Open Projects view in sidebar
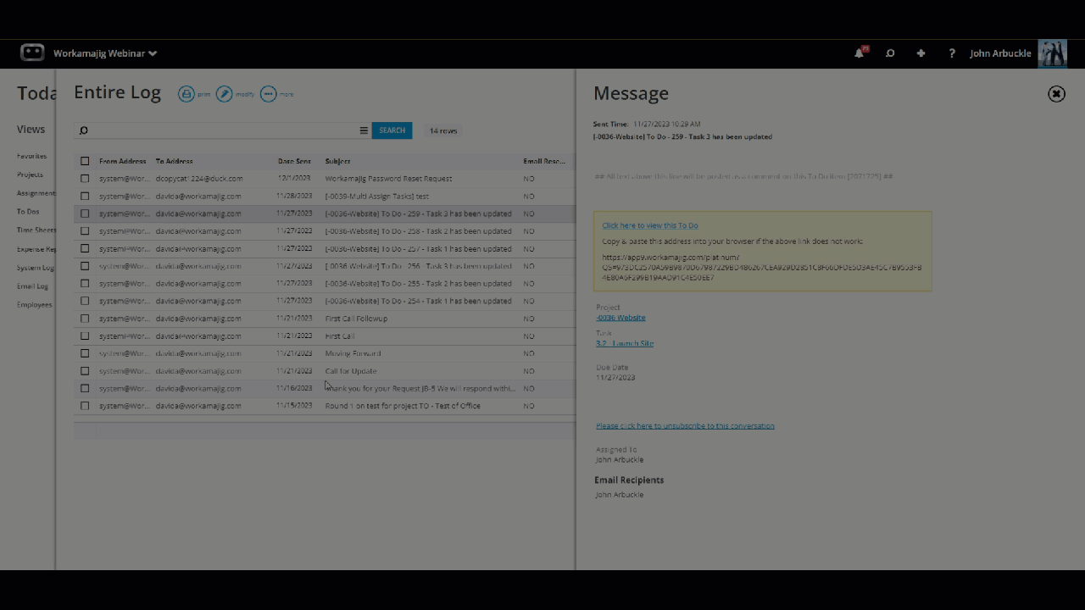 [30, 175]
